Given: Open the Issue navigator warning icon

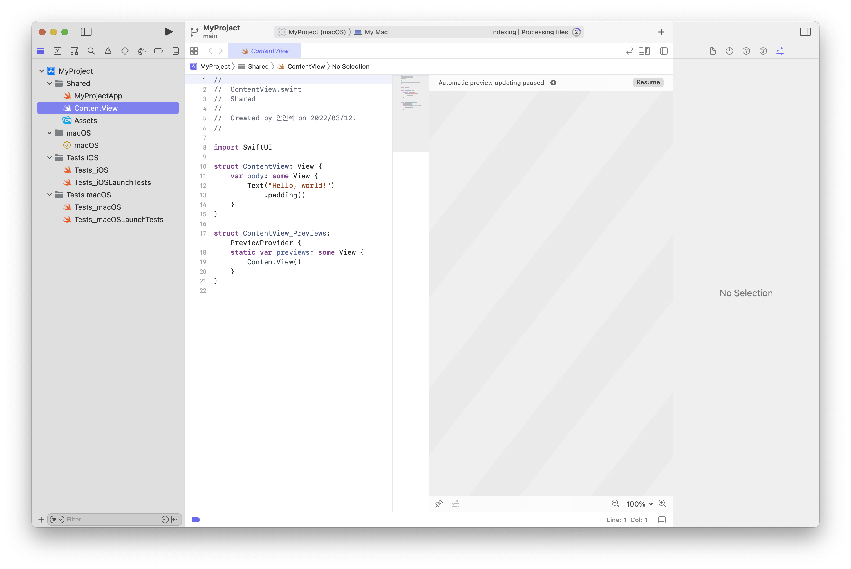Looking at the screenshot, I should (108, 51).
